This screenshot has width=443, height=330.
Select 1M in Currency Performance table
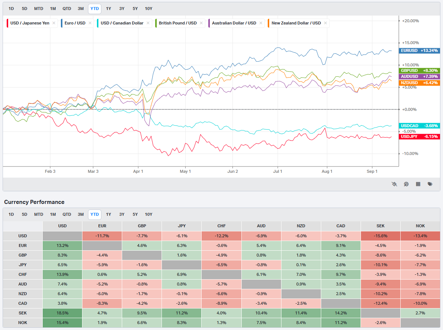click(x=53, y=214)
